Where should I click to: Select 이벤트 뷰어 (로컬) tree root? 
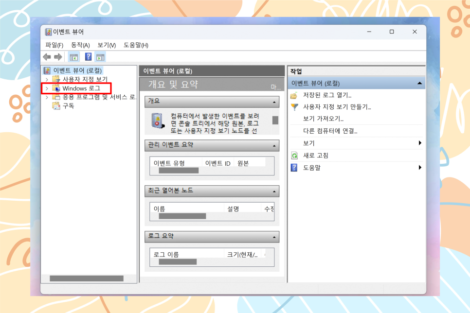coord(78,70)
